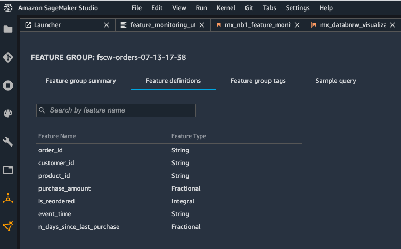Viewport: 401px width, 249px height.
Task: Click the Launcher tab icon
Action: [28, 25]
